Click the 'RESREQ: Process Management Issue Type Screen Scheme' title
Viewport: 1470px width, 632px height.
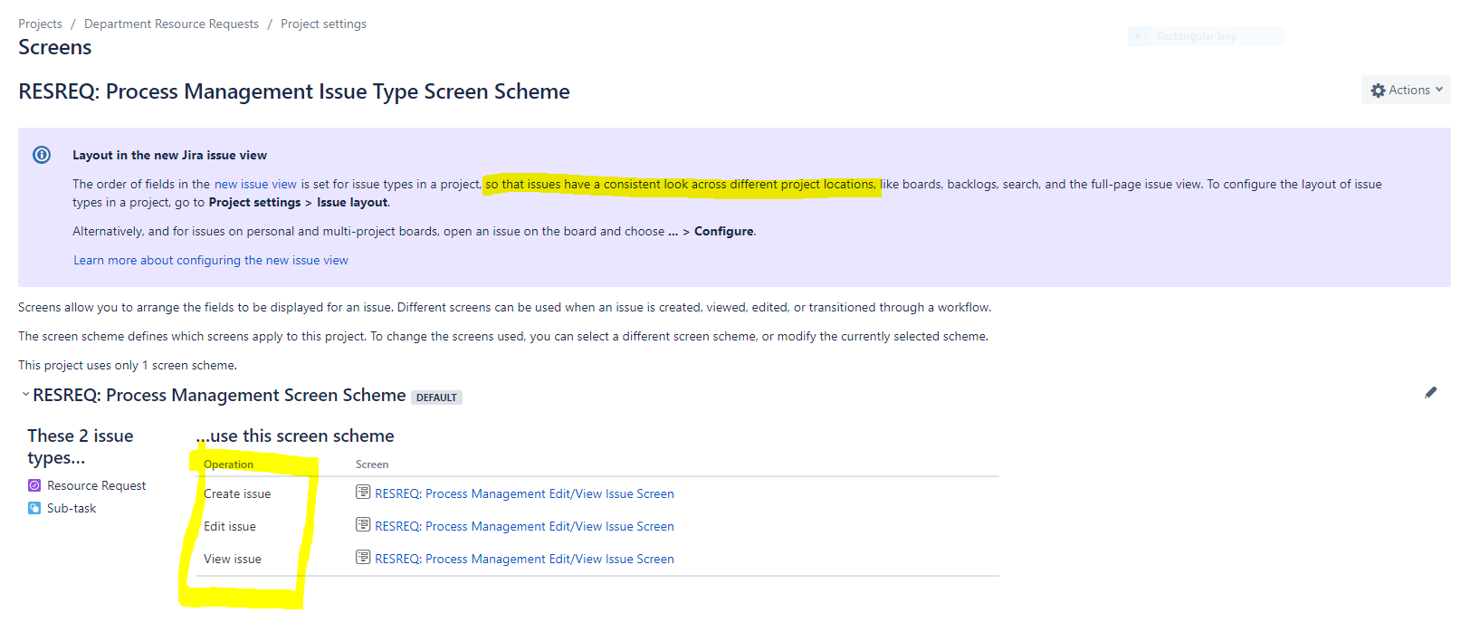click(x=294, y=91)
